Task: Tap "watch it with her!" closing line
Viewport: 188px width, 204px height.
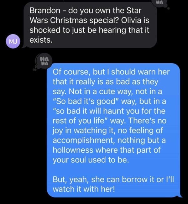Action: (x=84, y=189)
